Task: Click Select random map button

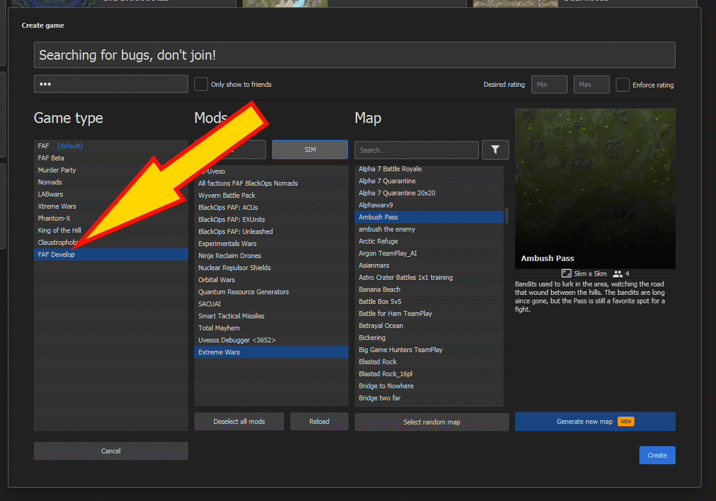Action: (x=431, y=422)
